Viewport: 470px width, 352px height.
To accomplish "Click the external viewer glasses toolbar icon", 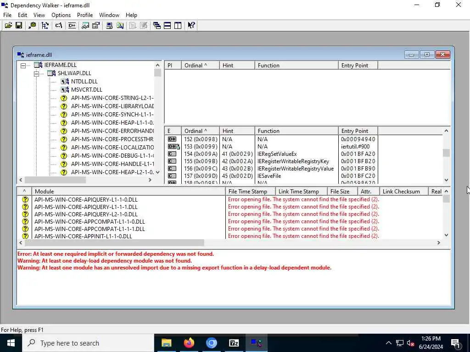I will click(85, 26).
